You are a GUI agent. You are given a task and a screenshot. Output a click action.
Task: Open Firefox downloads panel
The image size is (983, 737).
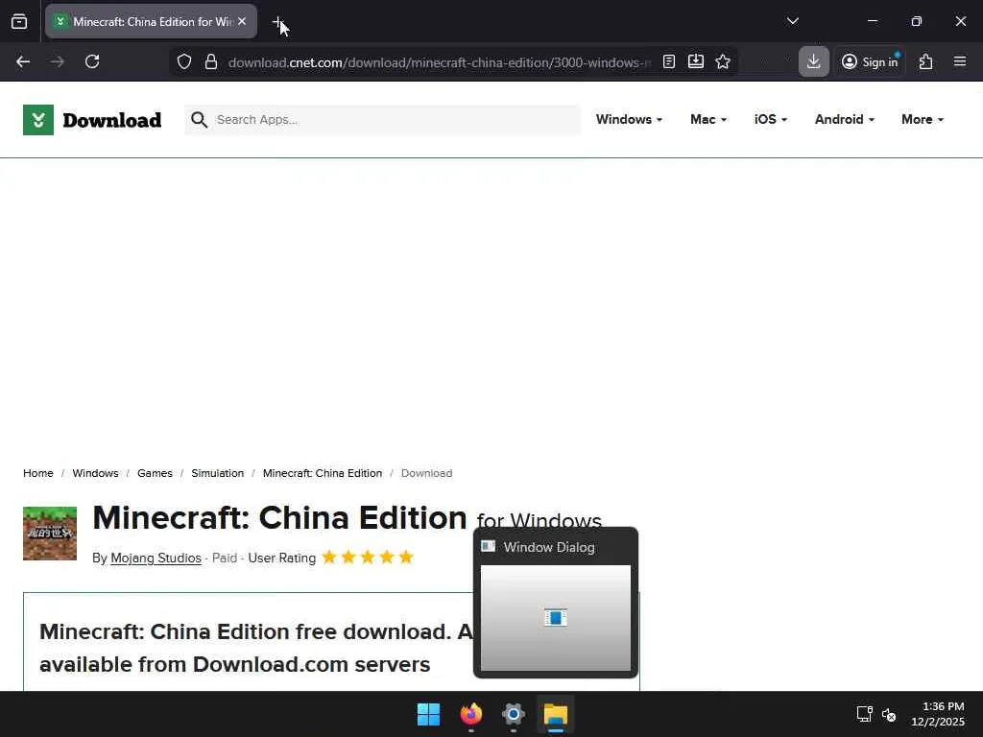point(814,61)
